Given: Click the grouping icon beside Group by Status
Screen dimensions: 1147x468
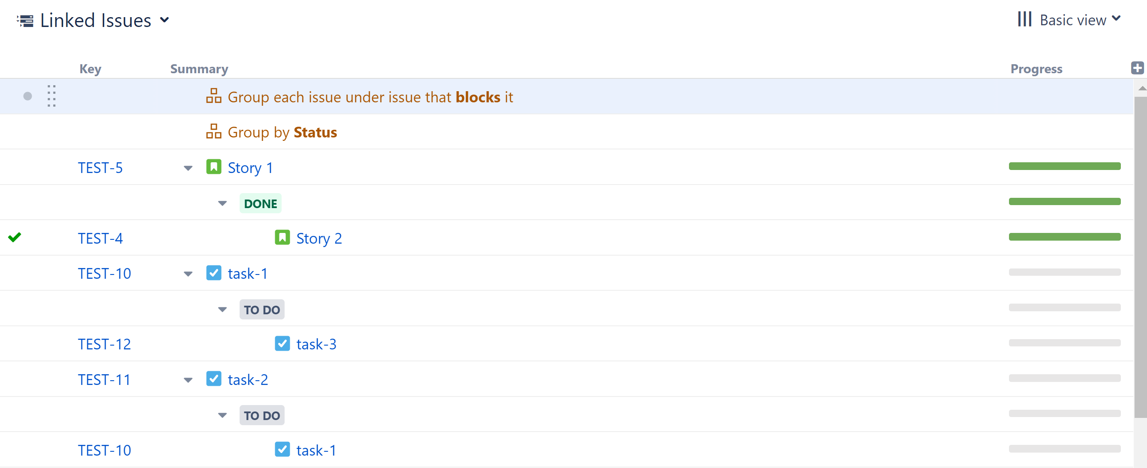Looking at the screenshot, I should (214, 132).
